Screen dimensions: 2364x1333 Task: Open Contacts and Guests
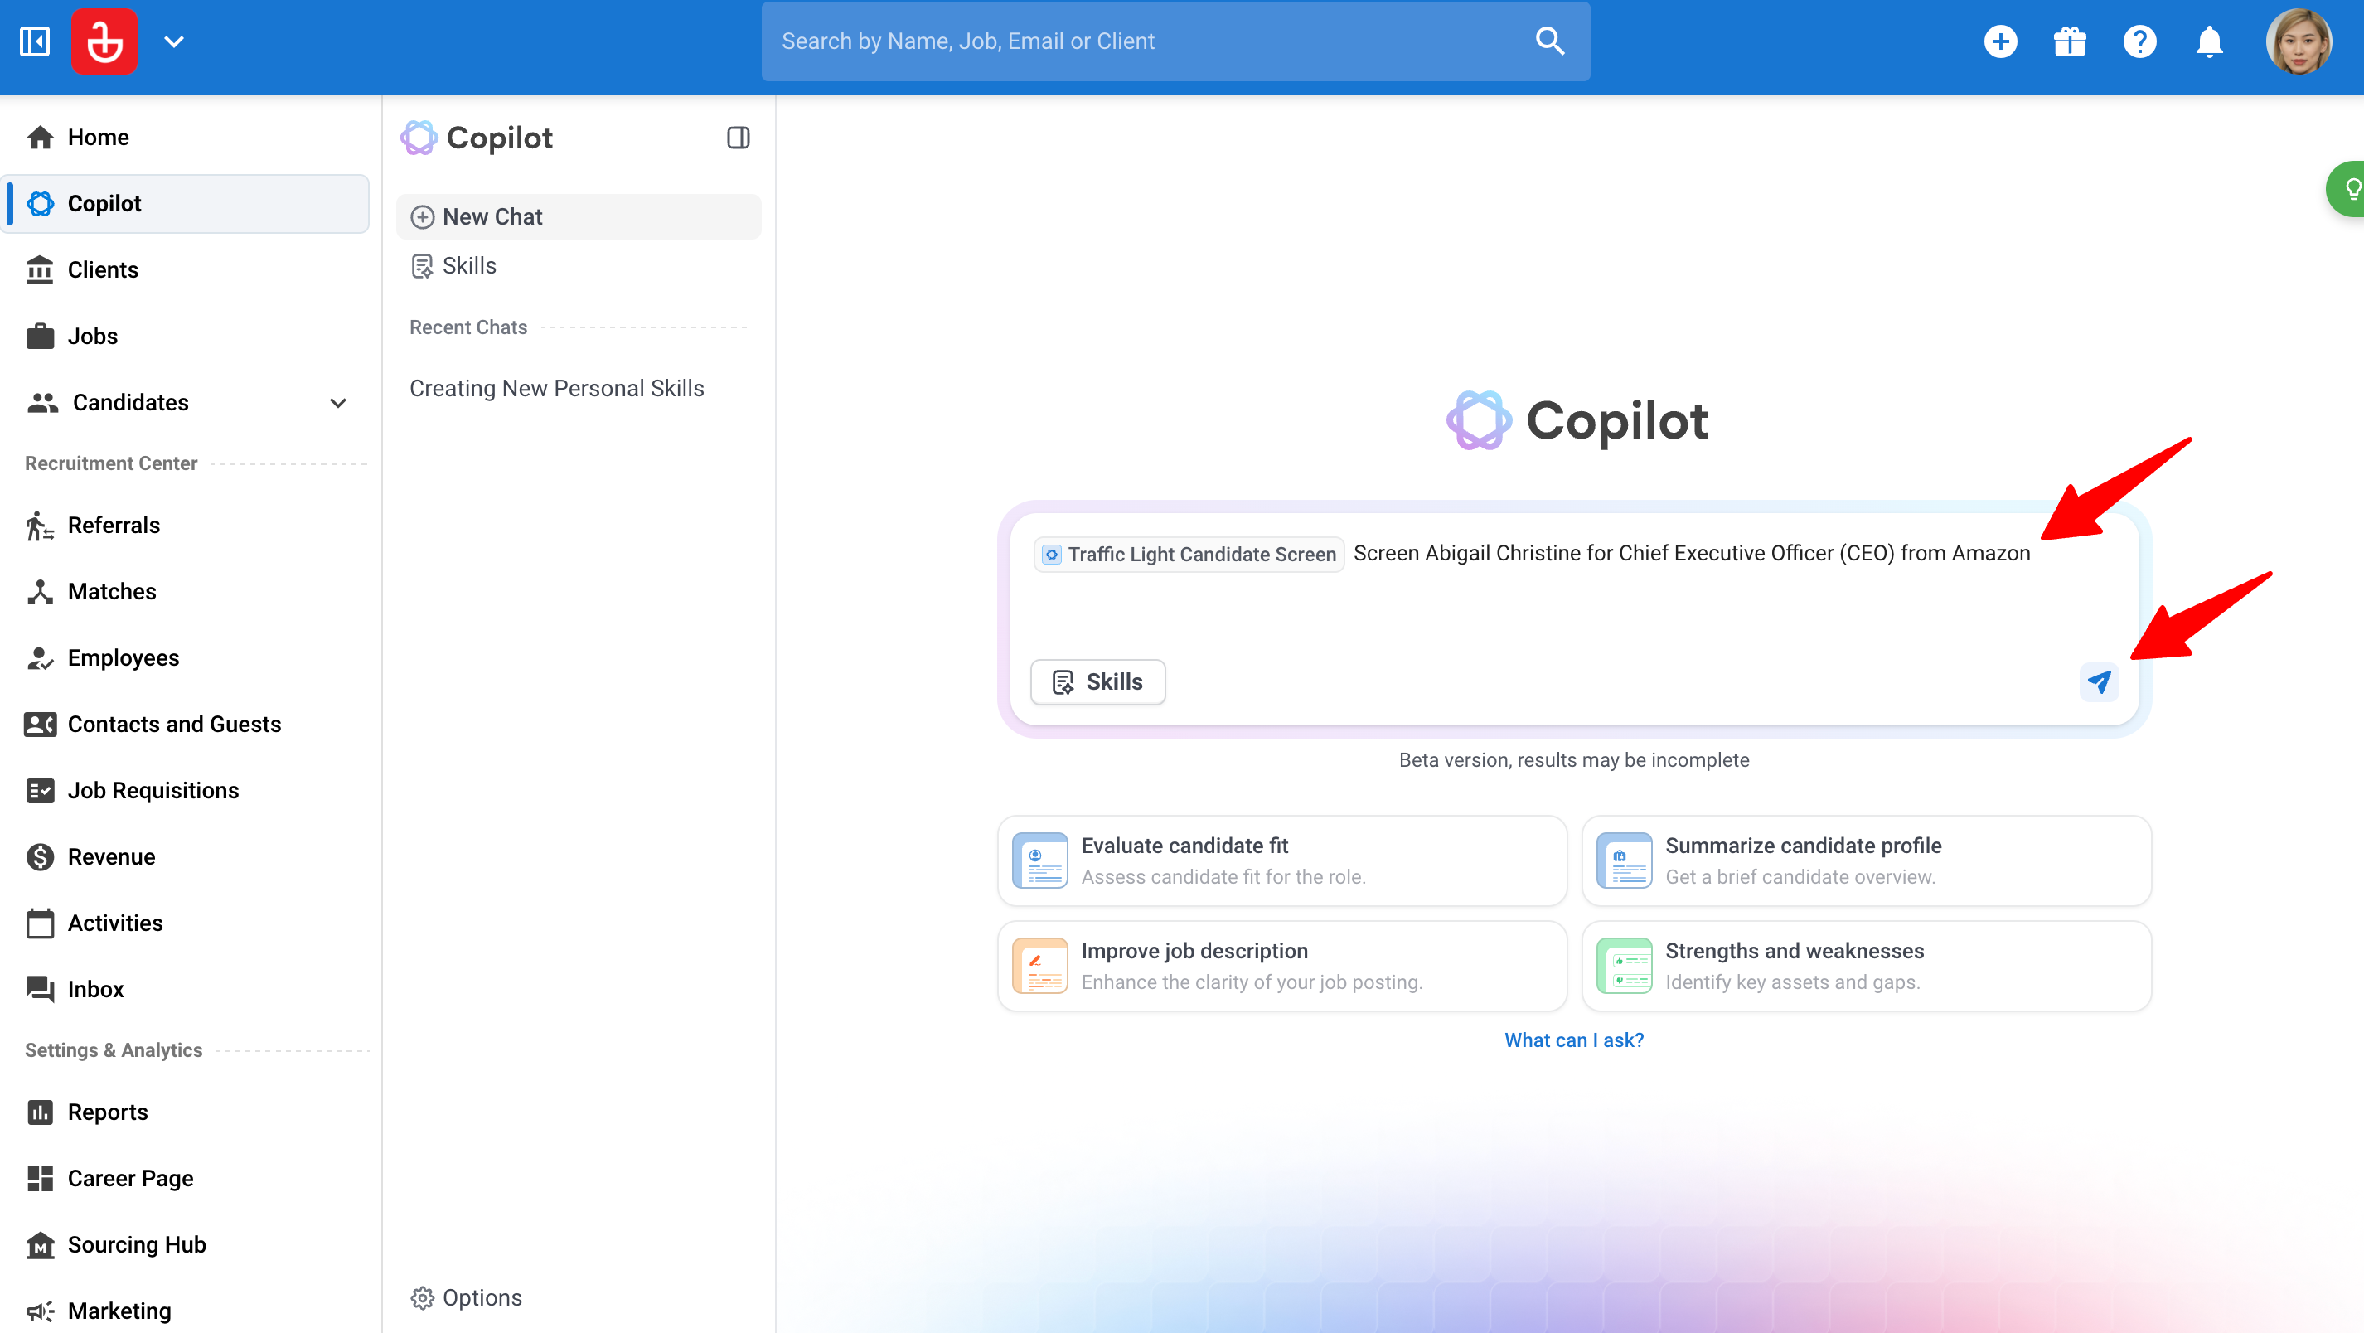pyautogui.click(x=187, y=725)
